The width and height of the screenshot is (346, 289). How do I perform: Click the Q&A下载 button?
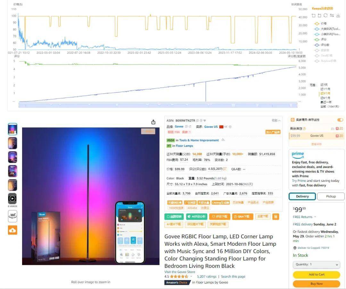(242, 217)
